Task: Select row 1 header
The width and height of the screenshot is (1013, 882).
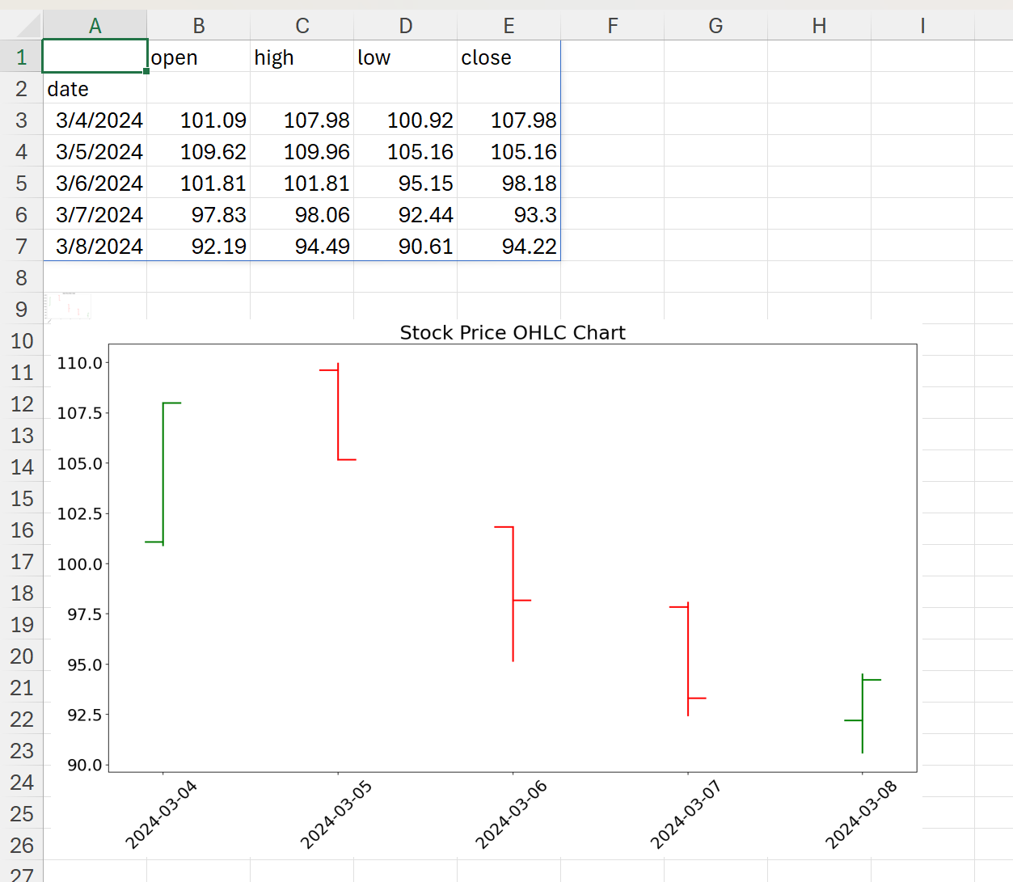Action: (21, 57)
